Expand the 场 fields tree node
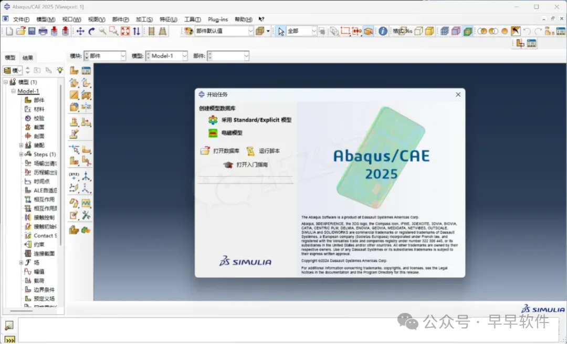Screen dimensions: 567x344 coord(21,262)
